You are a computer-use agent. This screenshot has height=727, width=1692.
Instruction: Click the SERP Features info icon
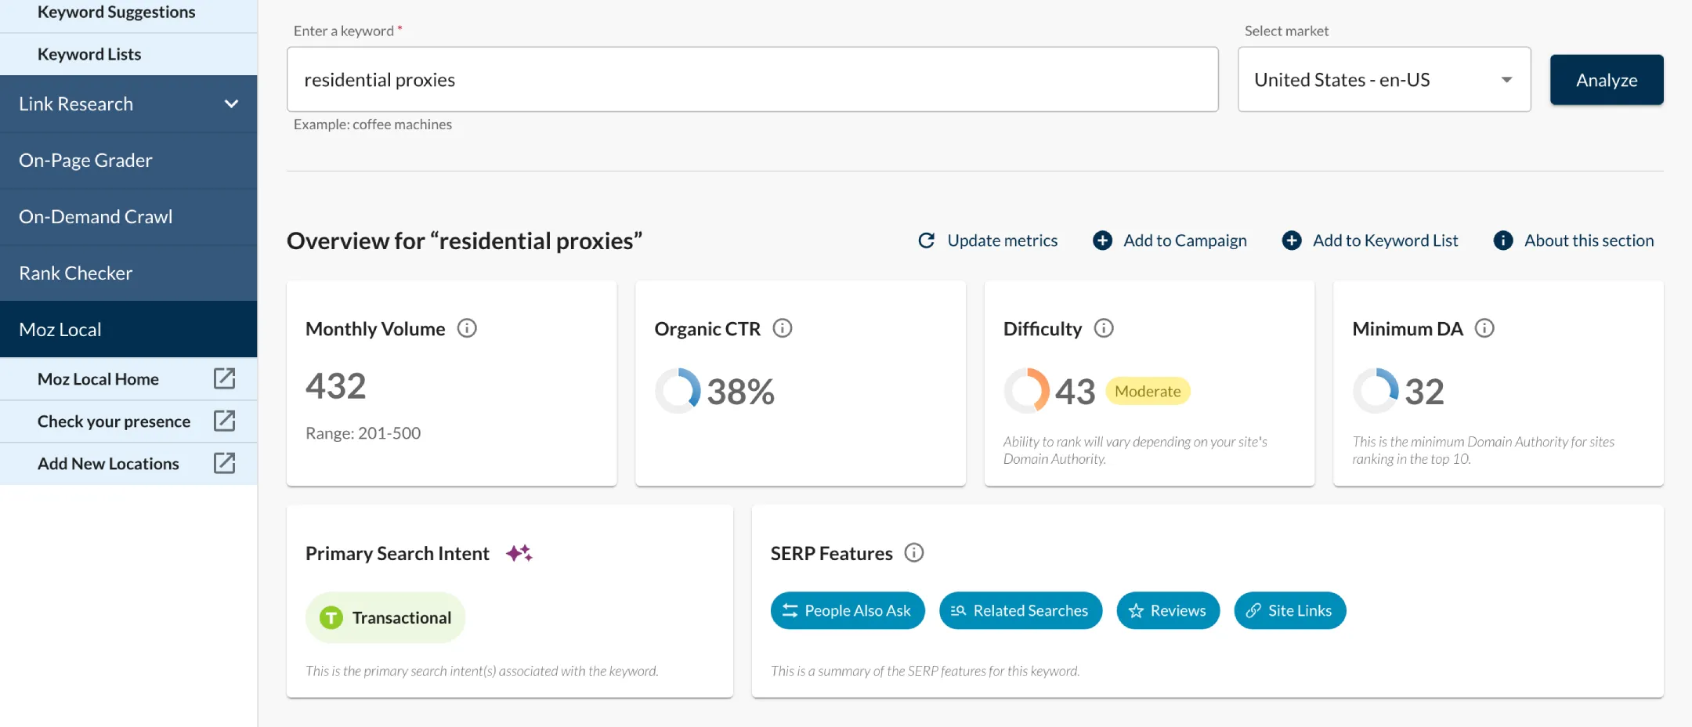[915, 553]
